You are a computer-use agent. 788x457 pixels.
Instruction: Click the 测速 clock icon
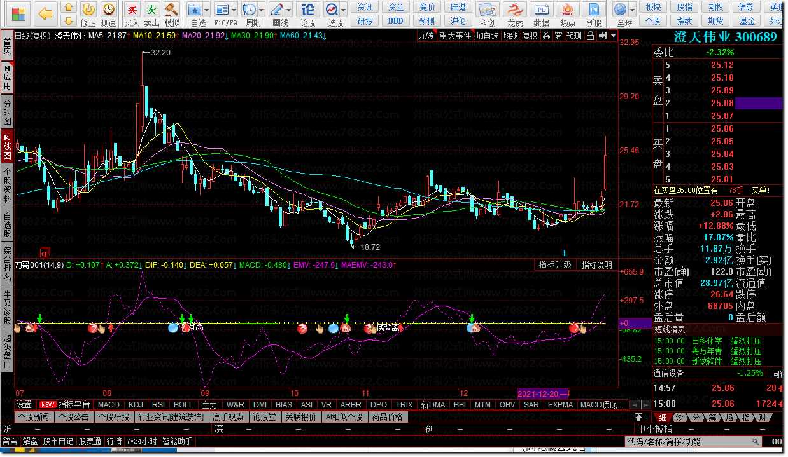109,10
